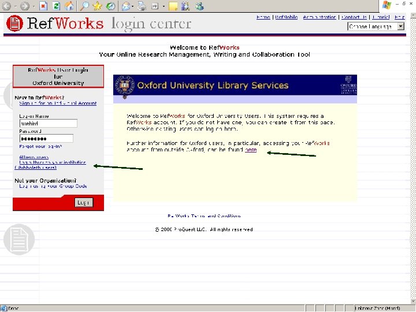Open the 'here' link for Oxford information

pos(251,150)
